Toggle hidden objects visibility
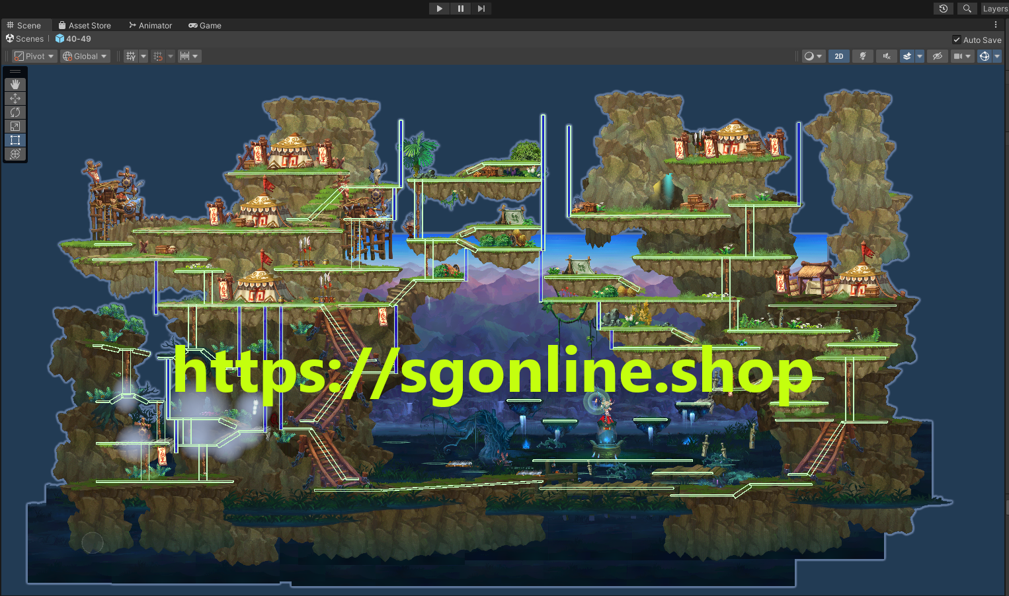The image size is (1009, 596). tap(937, 56)
